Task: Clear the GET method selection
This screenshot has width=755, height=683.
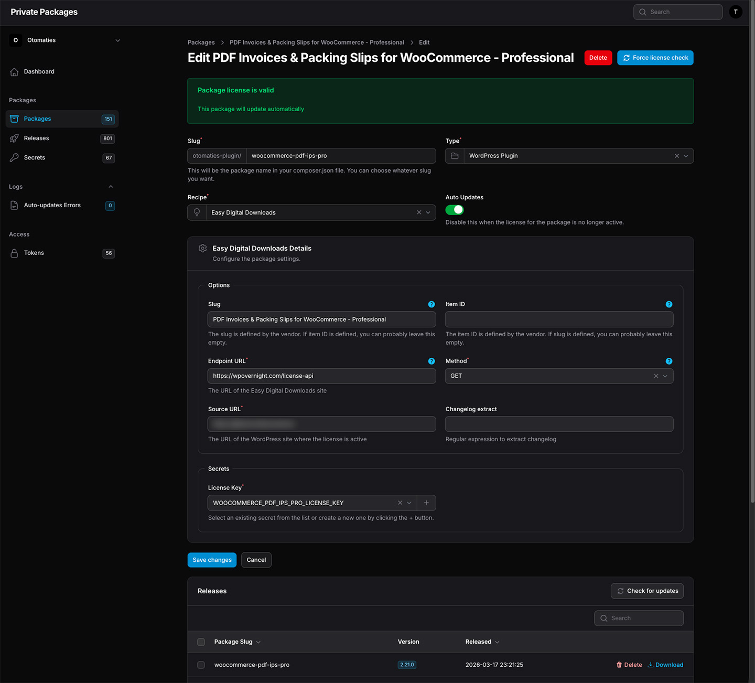Action: pyautogui.click(x=656, y=376)
